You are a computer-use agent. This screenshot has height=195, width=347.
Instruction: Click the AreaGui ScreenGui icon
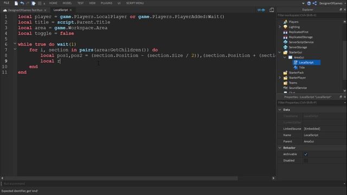pos(291,57)
